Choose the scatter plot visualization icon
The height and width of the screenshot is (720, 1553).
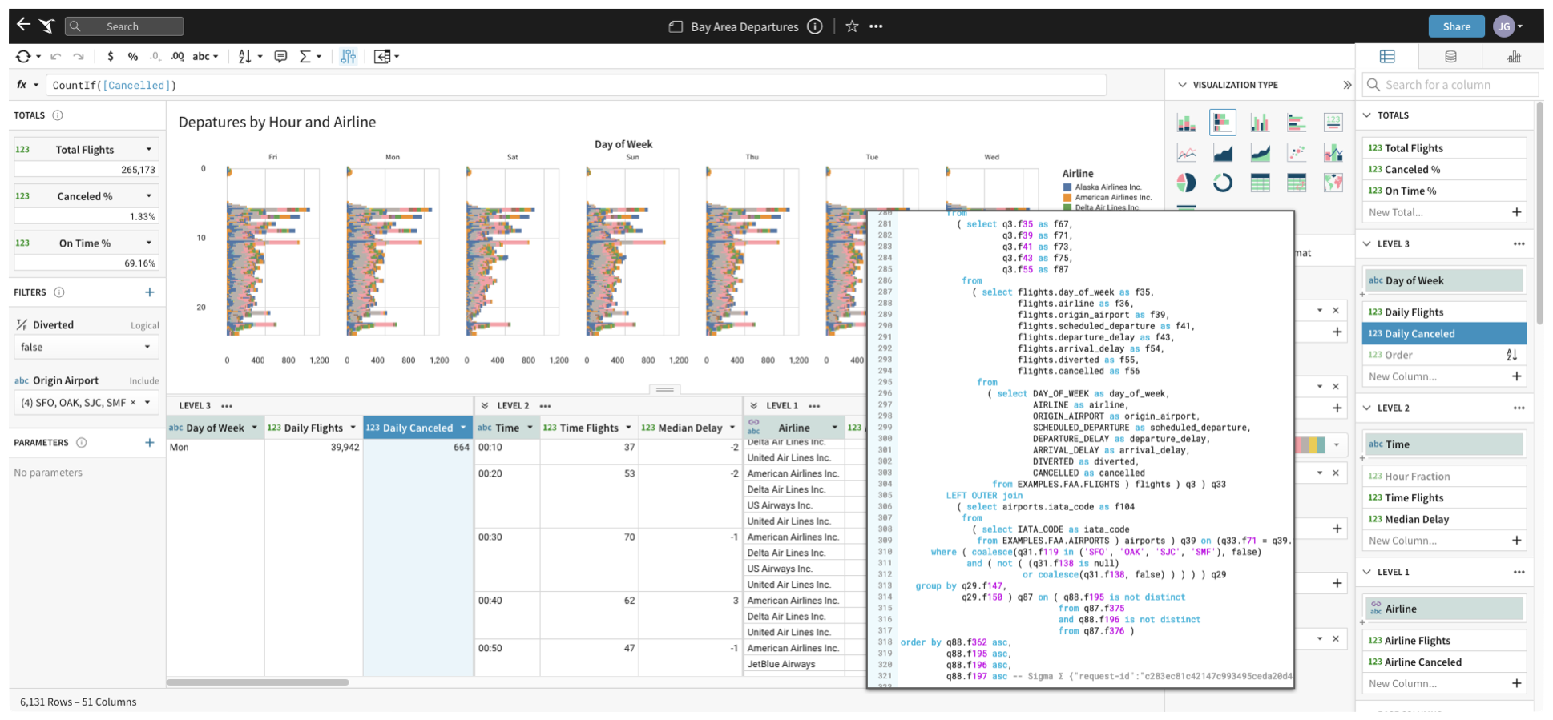pyautogui.click(x=1297, y=152)
